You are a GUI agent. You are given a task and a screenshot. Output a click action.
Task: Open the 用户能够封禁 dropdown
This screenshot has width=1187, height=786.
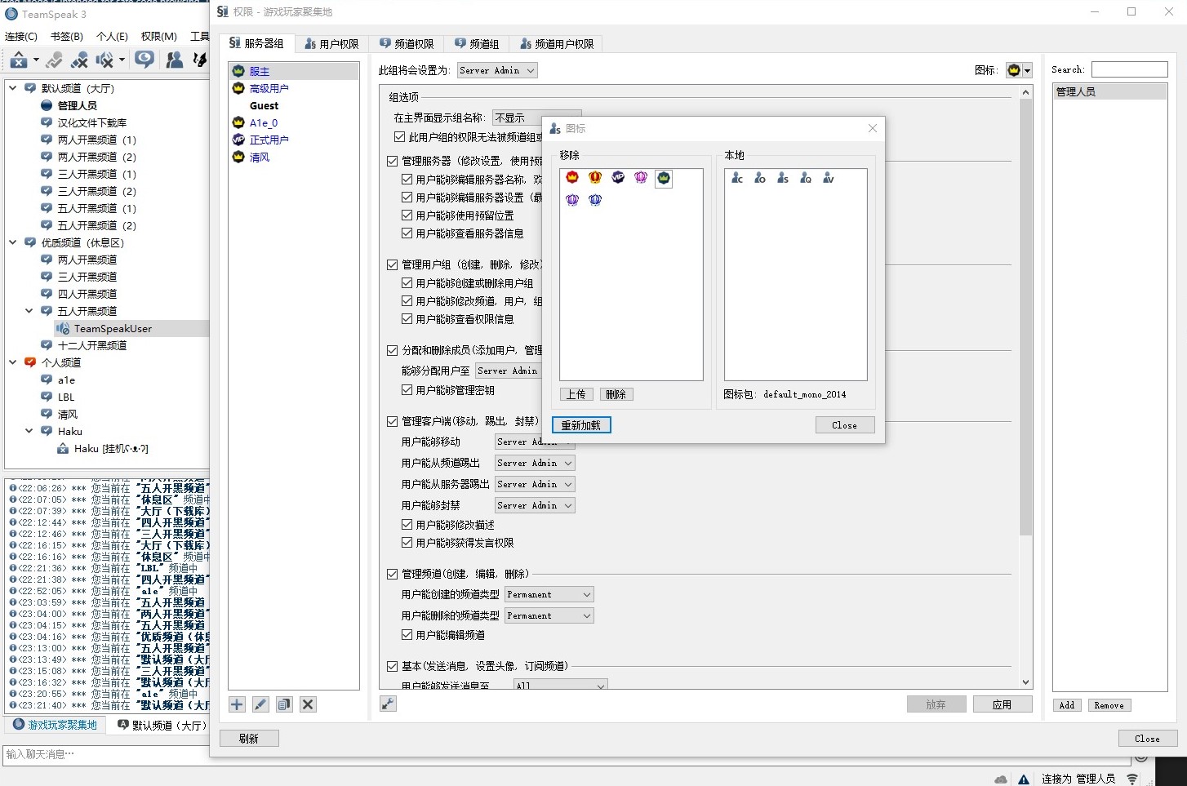coord(535,505)
